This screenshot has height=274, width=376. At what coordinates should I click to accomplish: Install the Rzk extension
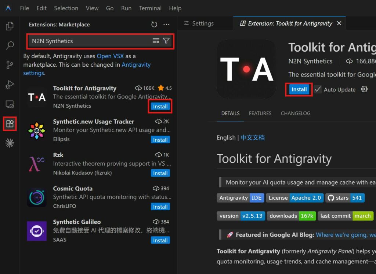(160, 173)
